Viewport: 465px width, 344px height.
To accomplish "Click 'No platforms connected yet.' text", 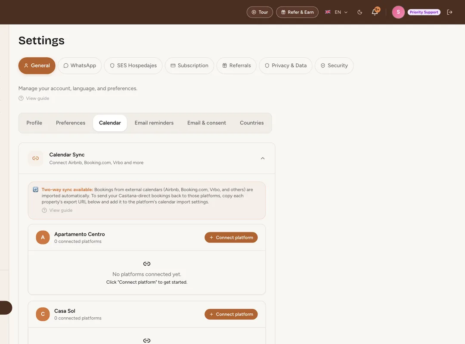I will [x=147, y=274].
